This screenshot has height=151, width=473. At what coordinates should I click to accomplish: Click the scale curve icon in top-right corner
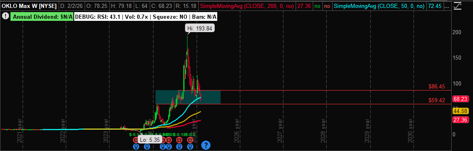[x=457, y=6]
